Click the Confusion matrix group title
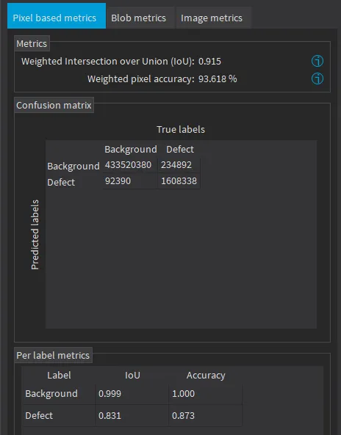The image size is (341, 435). click(x=54, y=105)
